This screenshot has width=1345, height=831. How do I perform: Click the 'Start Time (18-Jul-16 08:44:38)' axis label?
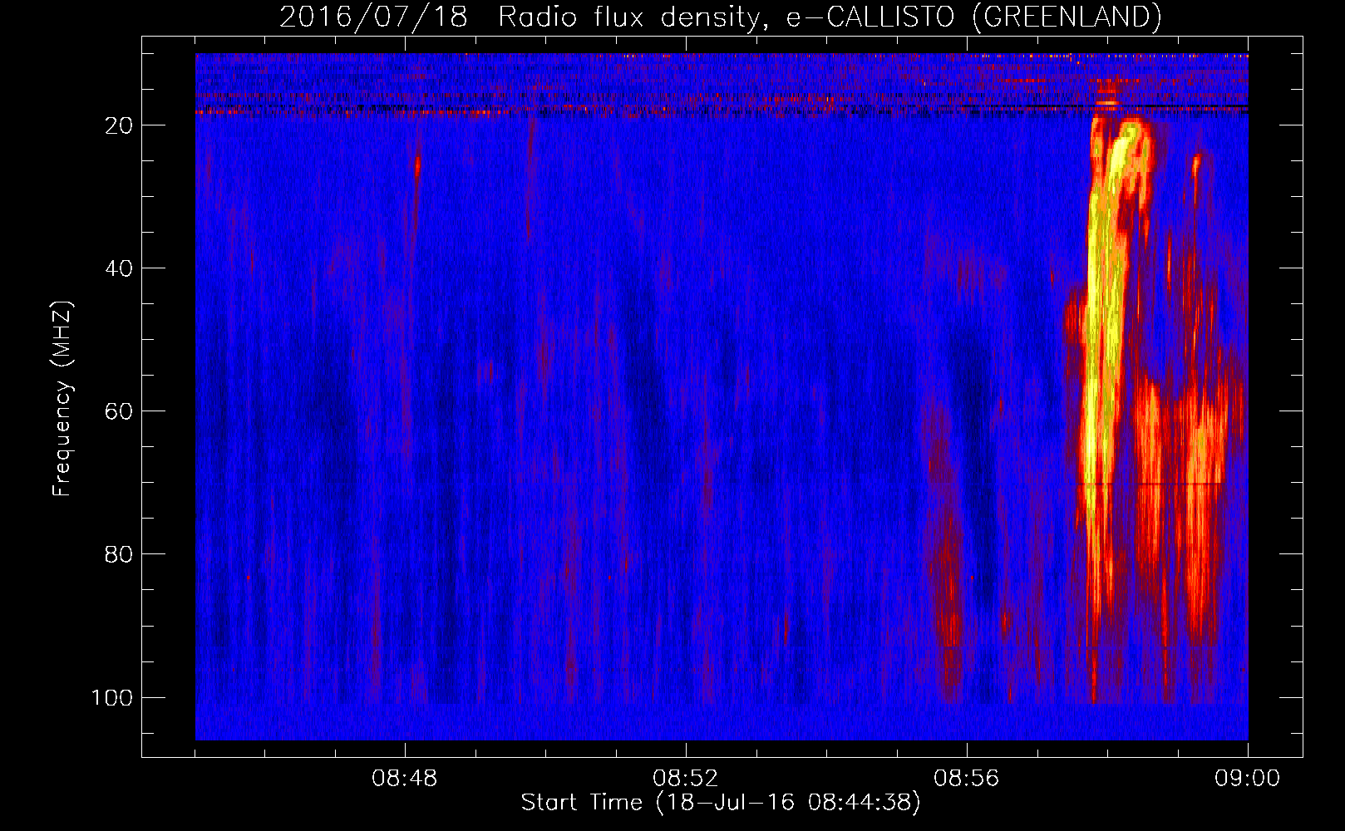click(x=721, y=803)
